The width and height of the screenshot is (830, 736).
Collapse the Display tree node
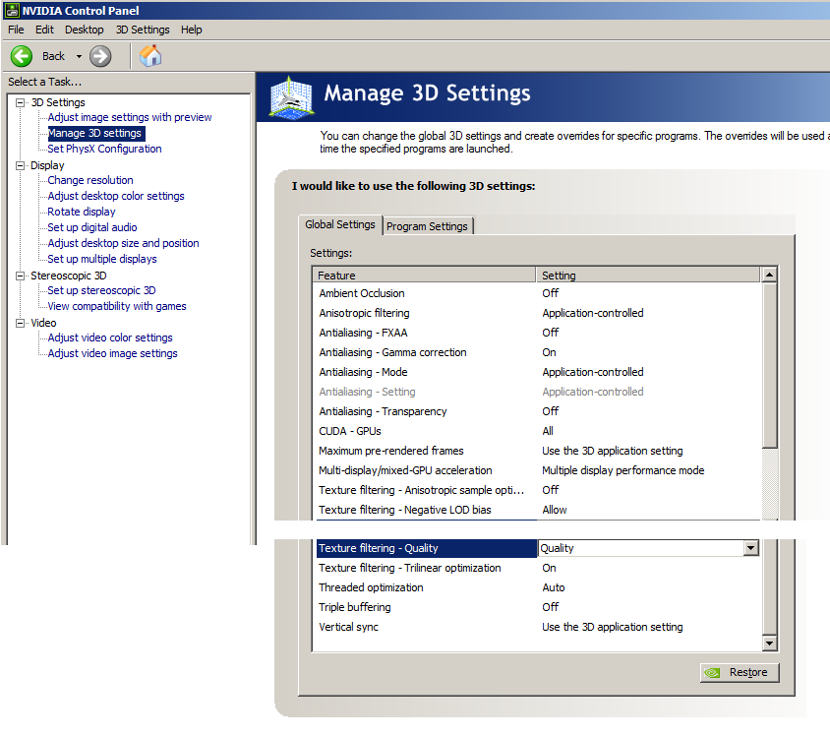pyautogui.click(x=21, y=165)
